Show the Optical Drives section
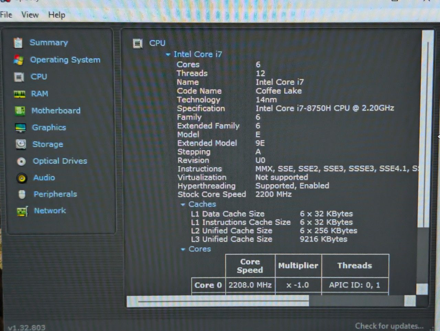The image size is (440, 331). click(60, 161)
